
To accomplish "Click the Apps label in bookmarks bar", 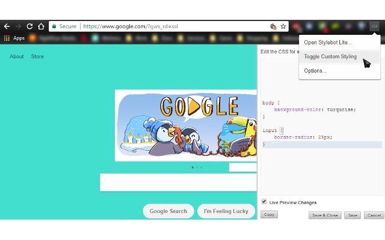I will click(19, 38).
